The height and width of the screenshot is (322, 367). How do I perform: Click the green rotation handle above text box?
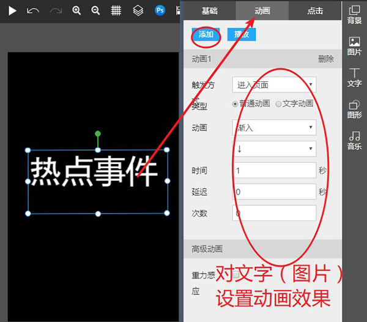click(98, 133)
